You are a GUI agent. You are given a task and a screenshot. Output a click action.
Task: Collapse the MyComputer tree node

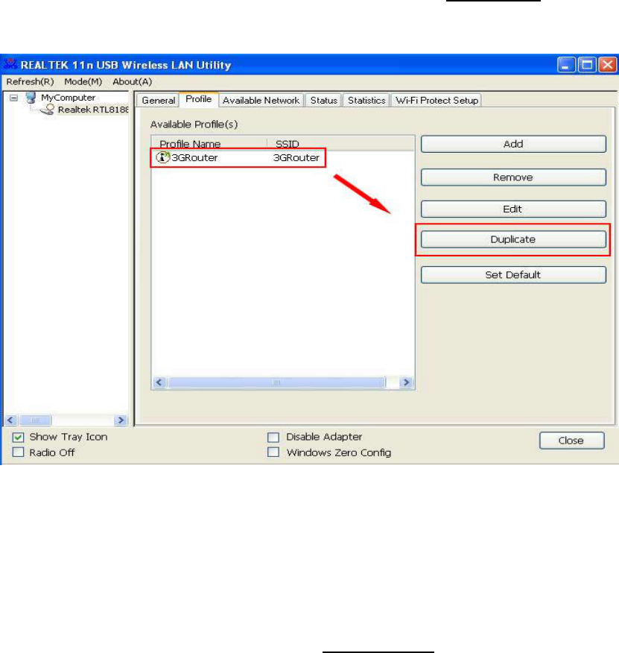(13, 98)
